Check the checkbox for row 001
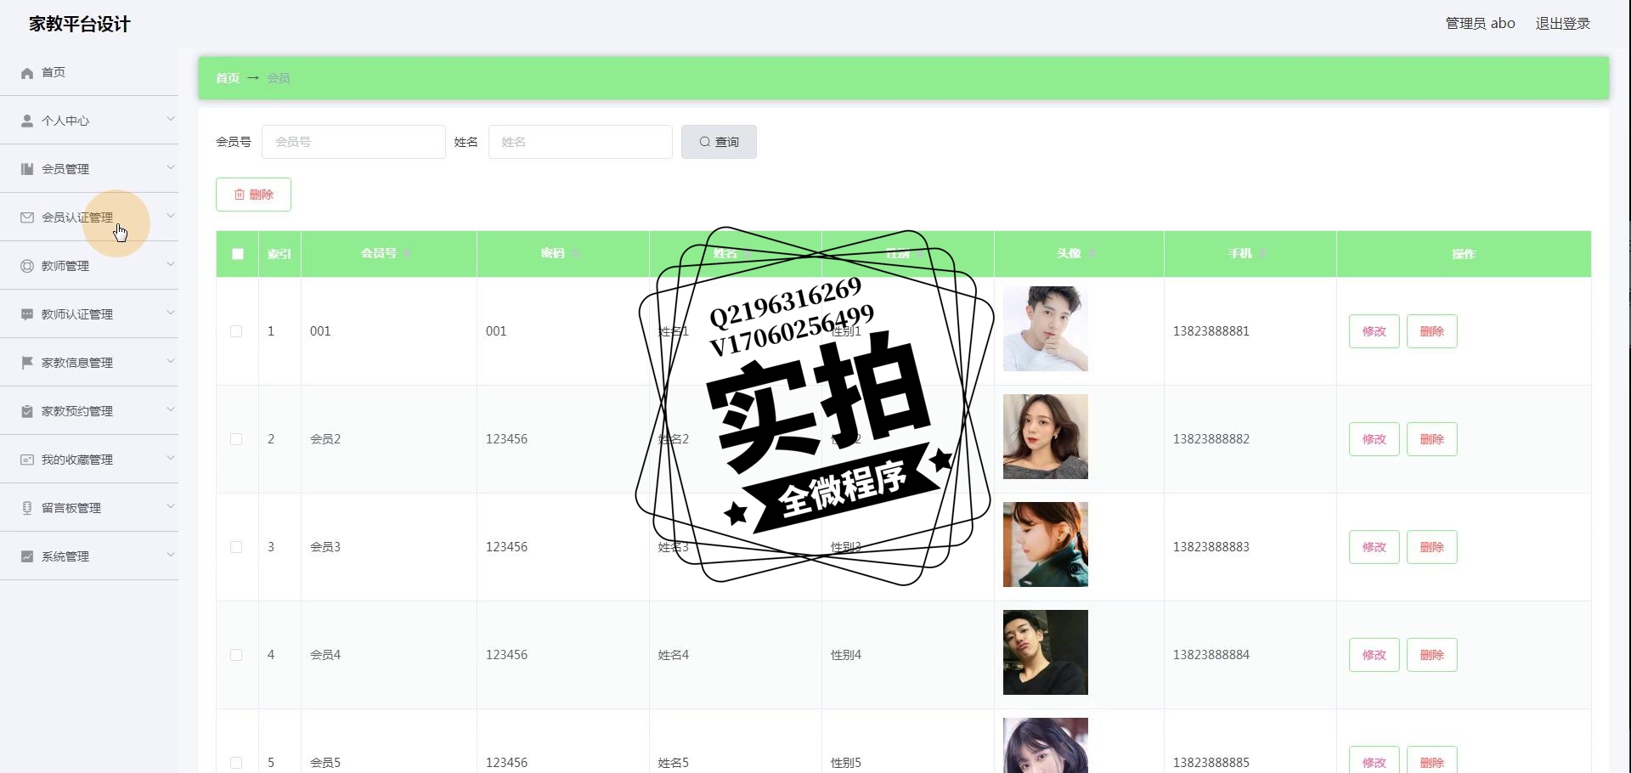The height and width of the screenshot is (773, 1631). point(236,332)
